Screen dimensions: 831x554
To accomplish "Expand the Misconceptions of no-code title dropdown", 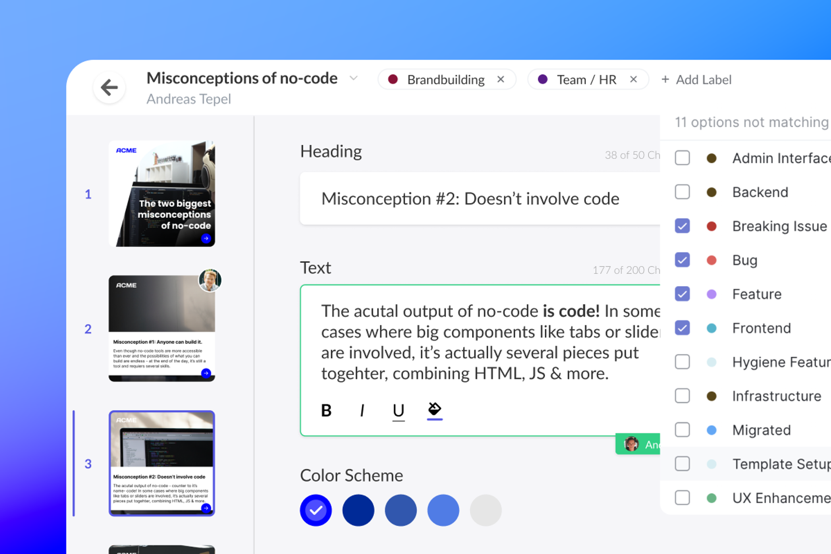I will [354, 78].
